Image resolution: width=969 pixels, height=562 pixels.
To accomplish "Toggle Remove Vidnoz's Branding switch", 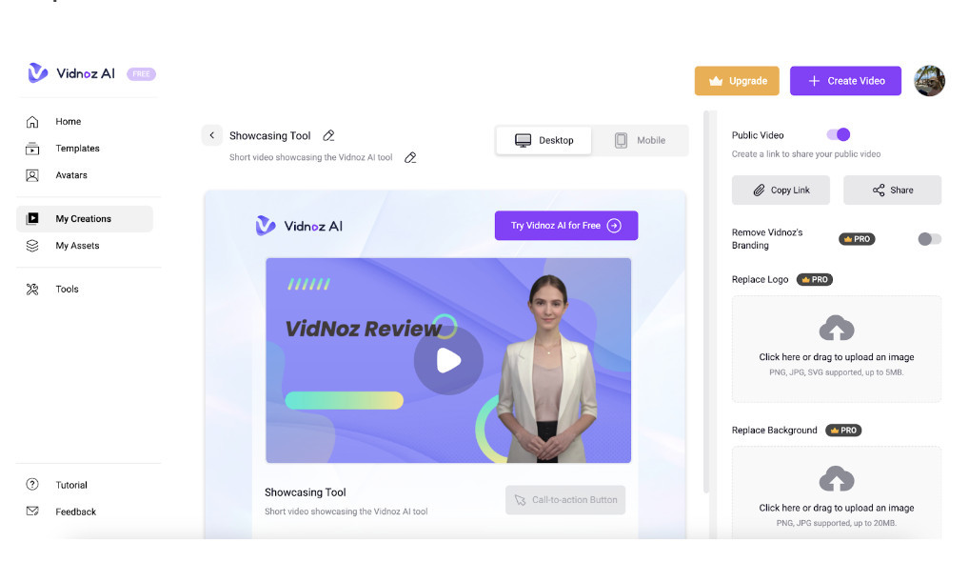I will tap(929, 239).
